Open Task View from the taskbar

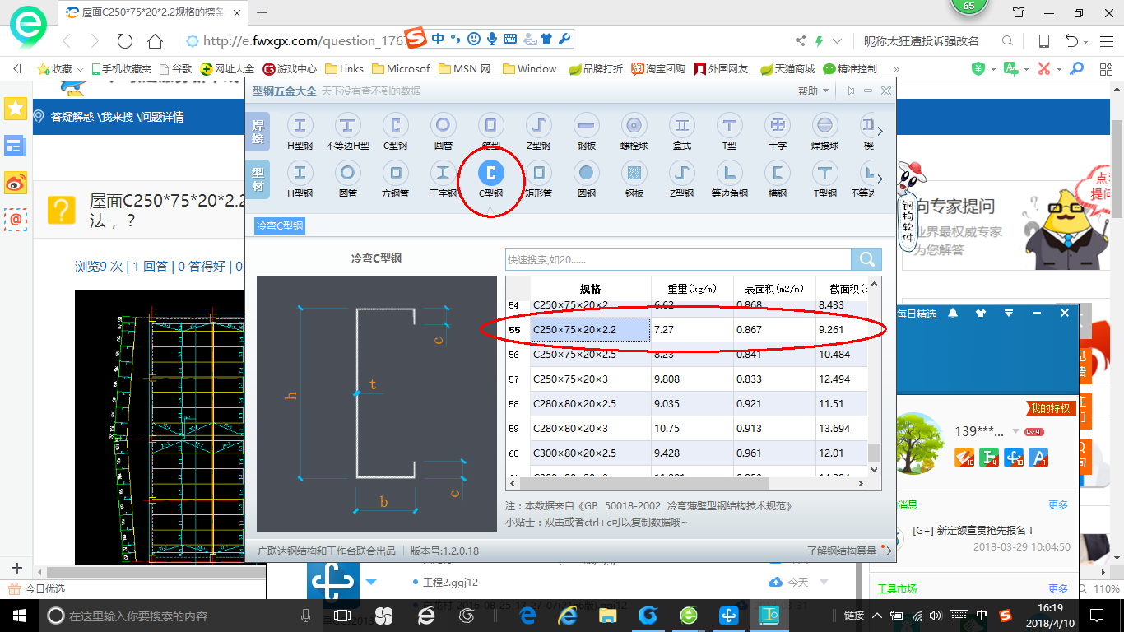[x=342, y=616]
